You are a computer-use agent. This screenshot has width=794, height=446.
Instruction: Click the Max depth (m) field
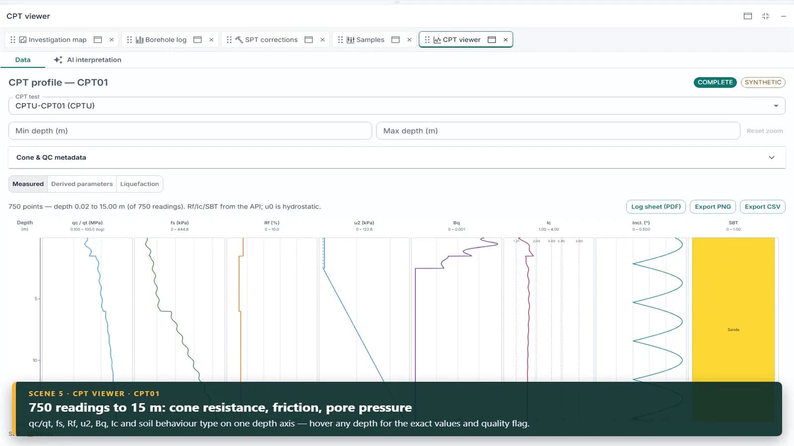(558, 131)
